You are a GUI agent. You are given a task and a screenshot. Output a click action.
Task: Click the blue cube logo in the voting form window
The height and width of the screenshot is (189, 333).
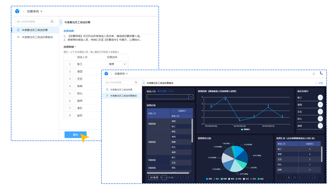[17, 11]
